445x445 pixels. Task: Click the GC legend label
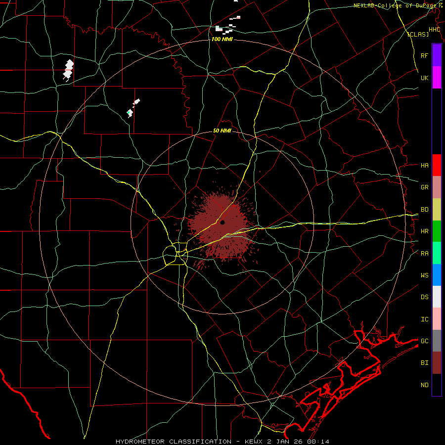click(425, 341)
